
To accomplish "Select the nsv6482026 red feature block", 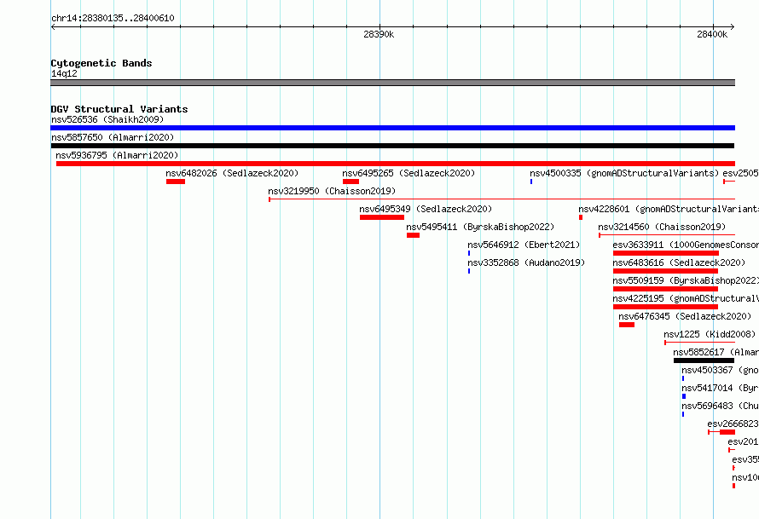I will [x=176, y=182].
